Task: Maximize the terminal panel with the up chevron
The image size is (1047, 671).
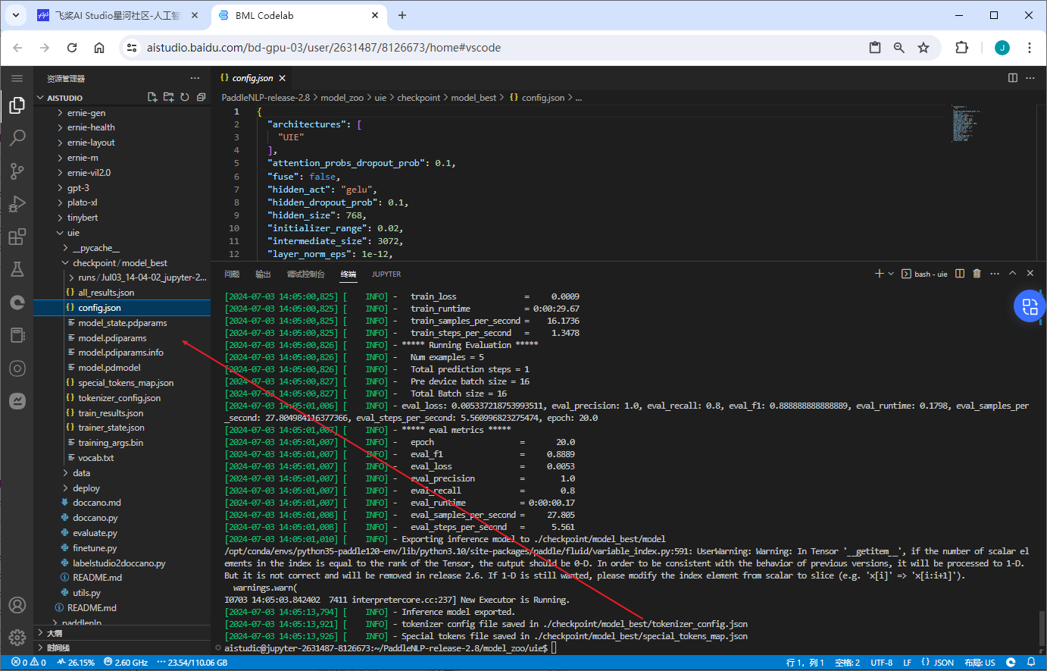Action: (1012, 274)
